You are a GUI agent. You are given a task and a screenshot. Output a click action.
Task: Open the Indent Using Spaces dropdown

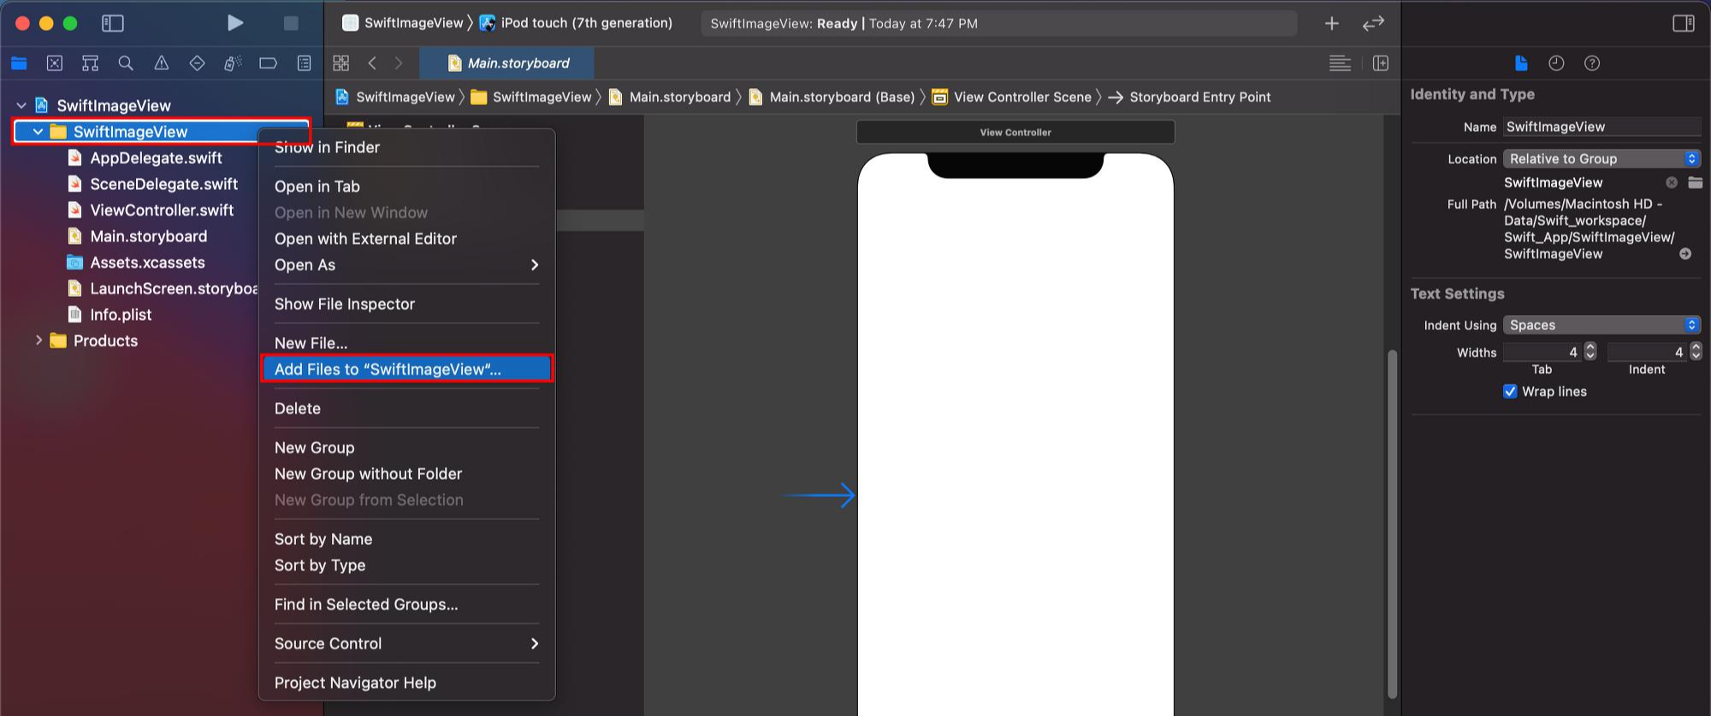(x=1601, y=325)
